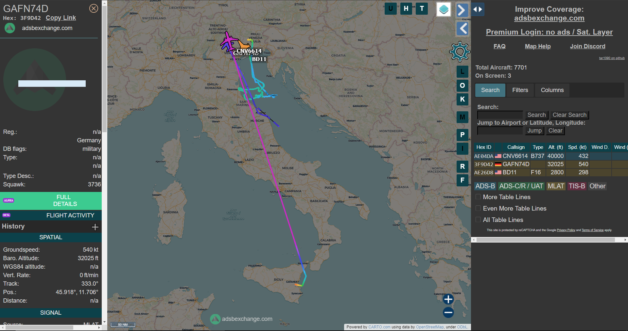This screenshot has height=331, width=628.
Task: Select the CNV6614 row in aircraft table
Action: 551,156
